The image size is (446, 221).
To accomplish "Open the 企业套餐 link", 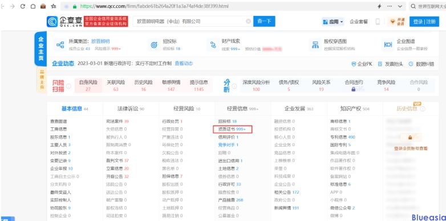I will [x=359, y=22].
